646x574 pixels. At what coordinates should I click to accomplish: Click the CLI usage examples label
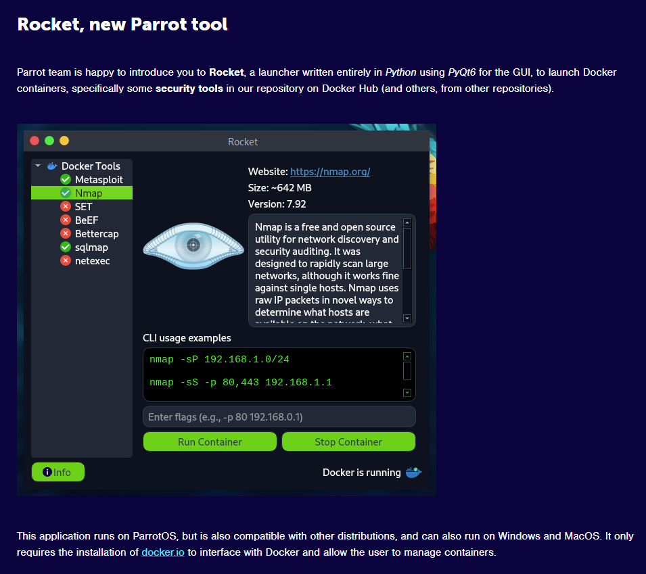pyautogui.click(x=187, y=338)
